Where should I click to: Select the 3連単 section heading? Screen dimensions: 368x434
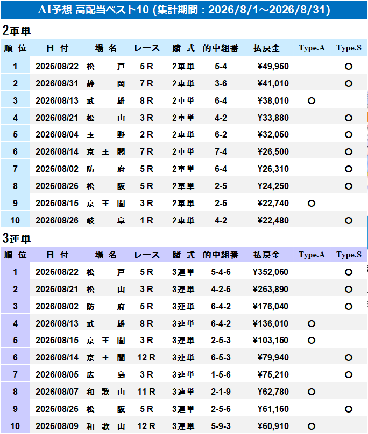click(x=16, y=238)
